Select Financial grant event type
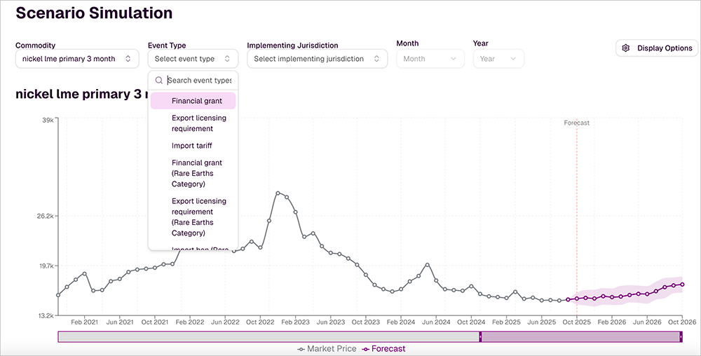The height and width of the screenshot is (356, 701). click(197, 101)
